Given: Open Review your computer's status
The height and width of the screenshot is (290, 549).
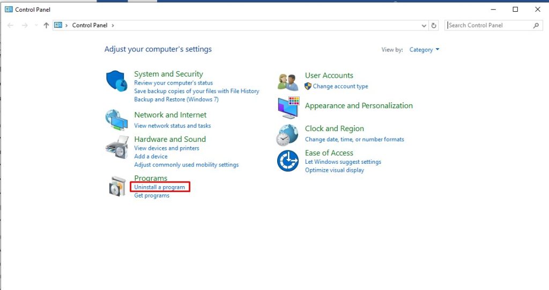Looking at the screenshot, I should (173, 83).
